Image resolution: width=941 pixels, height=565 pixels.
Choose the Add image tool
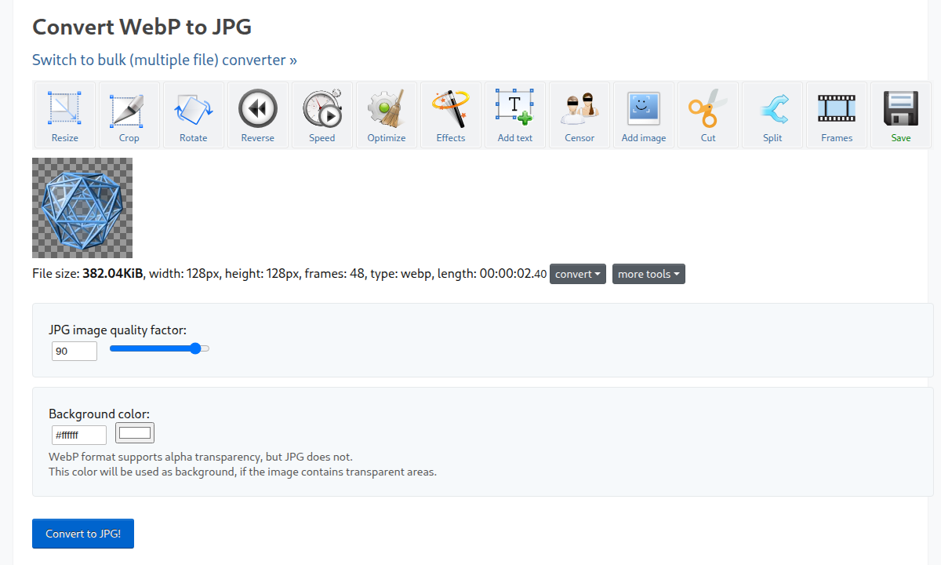click(644, 115)
